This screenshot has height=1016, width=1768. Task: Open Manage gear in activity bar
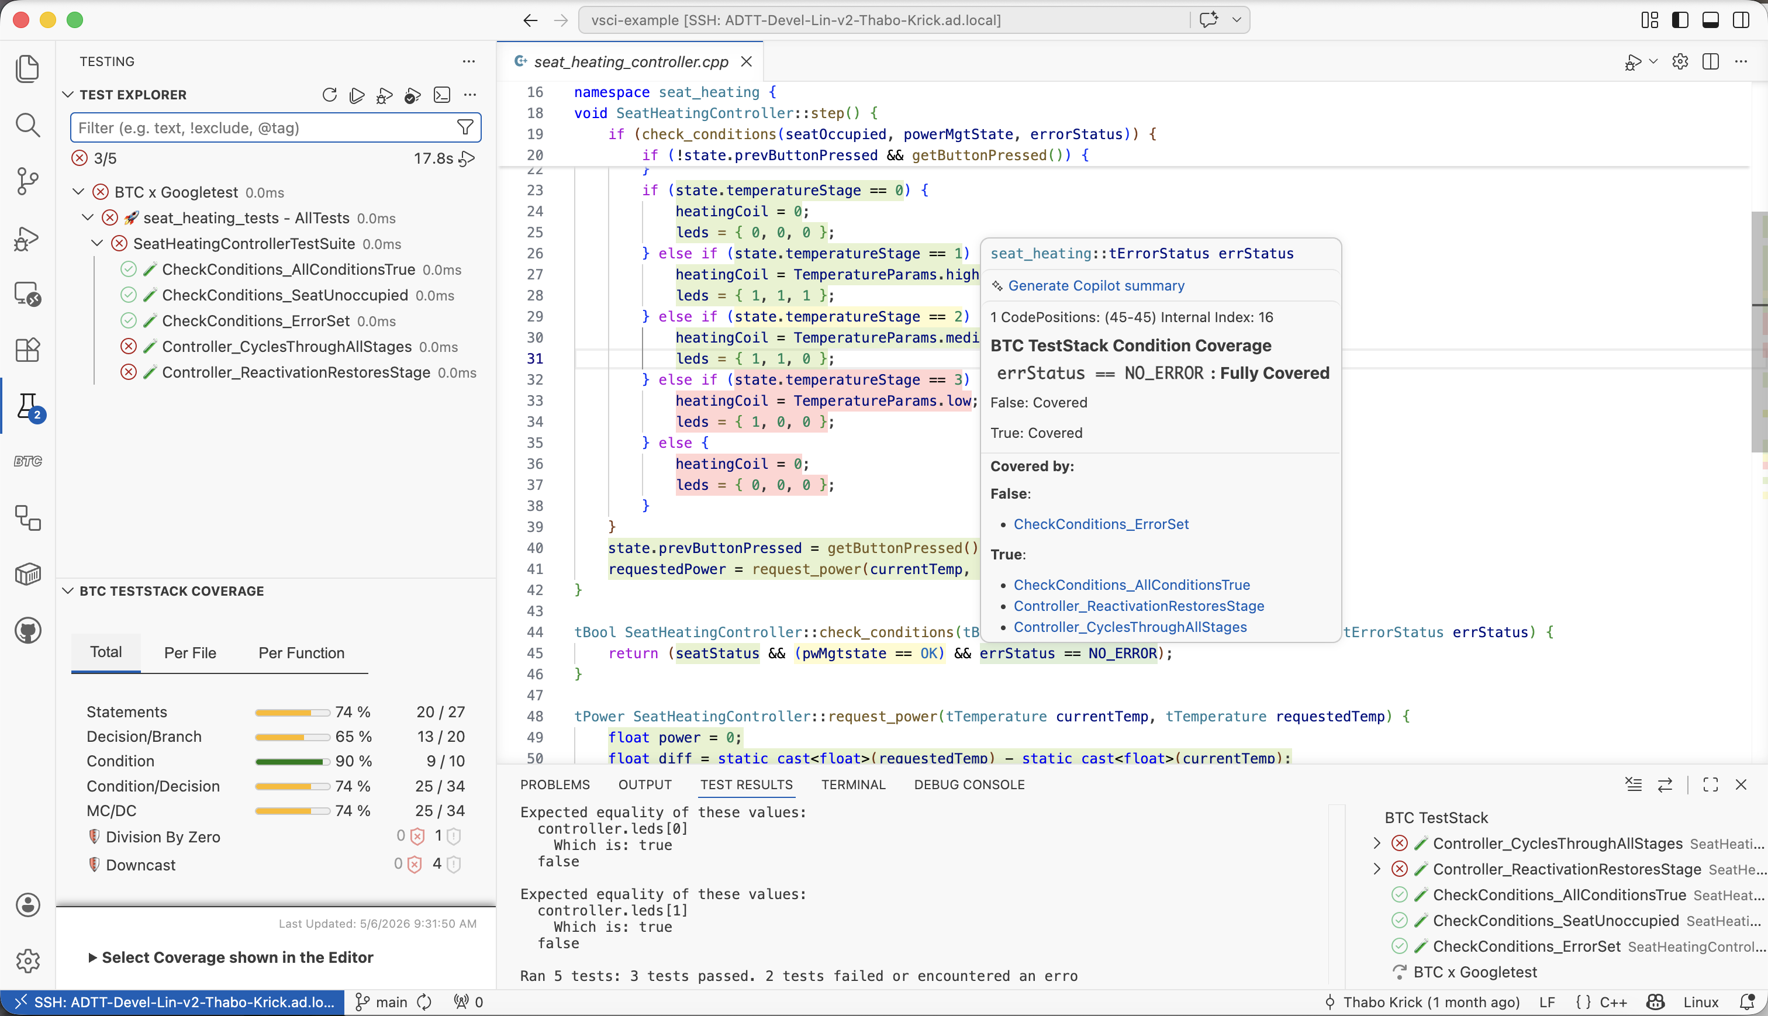coord(27,962)
